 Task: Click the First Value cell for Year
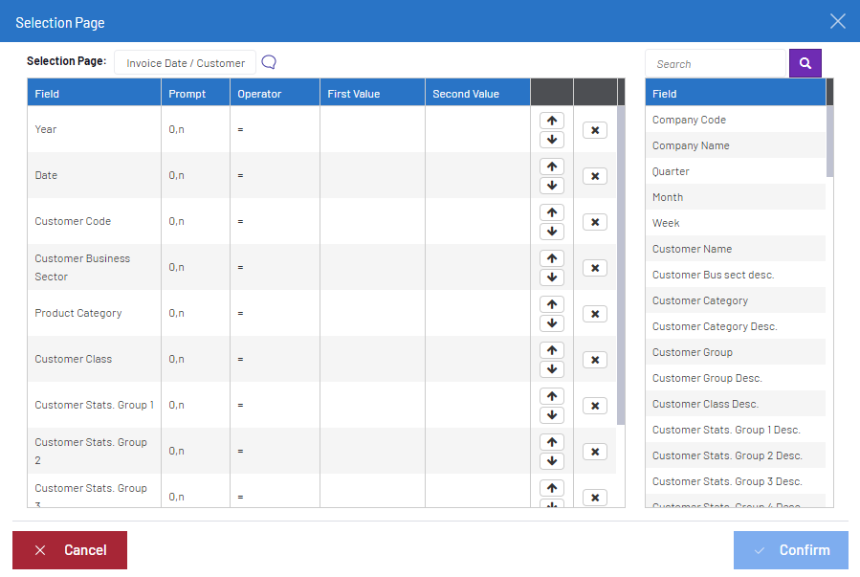(372, 129)
